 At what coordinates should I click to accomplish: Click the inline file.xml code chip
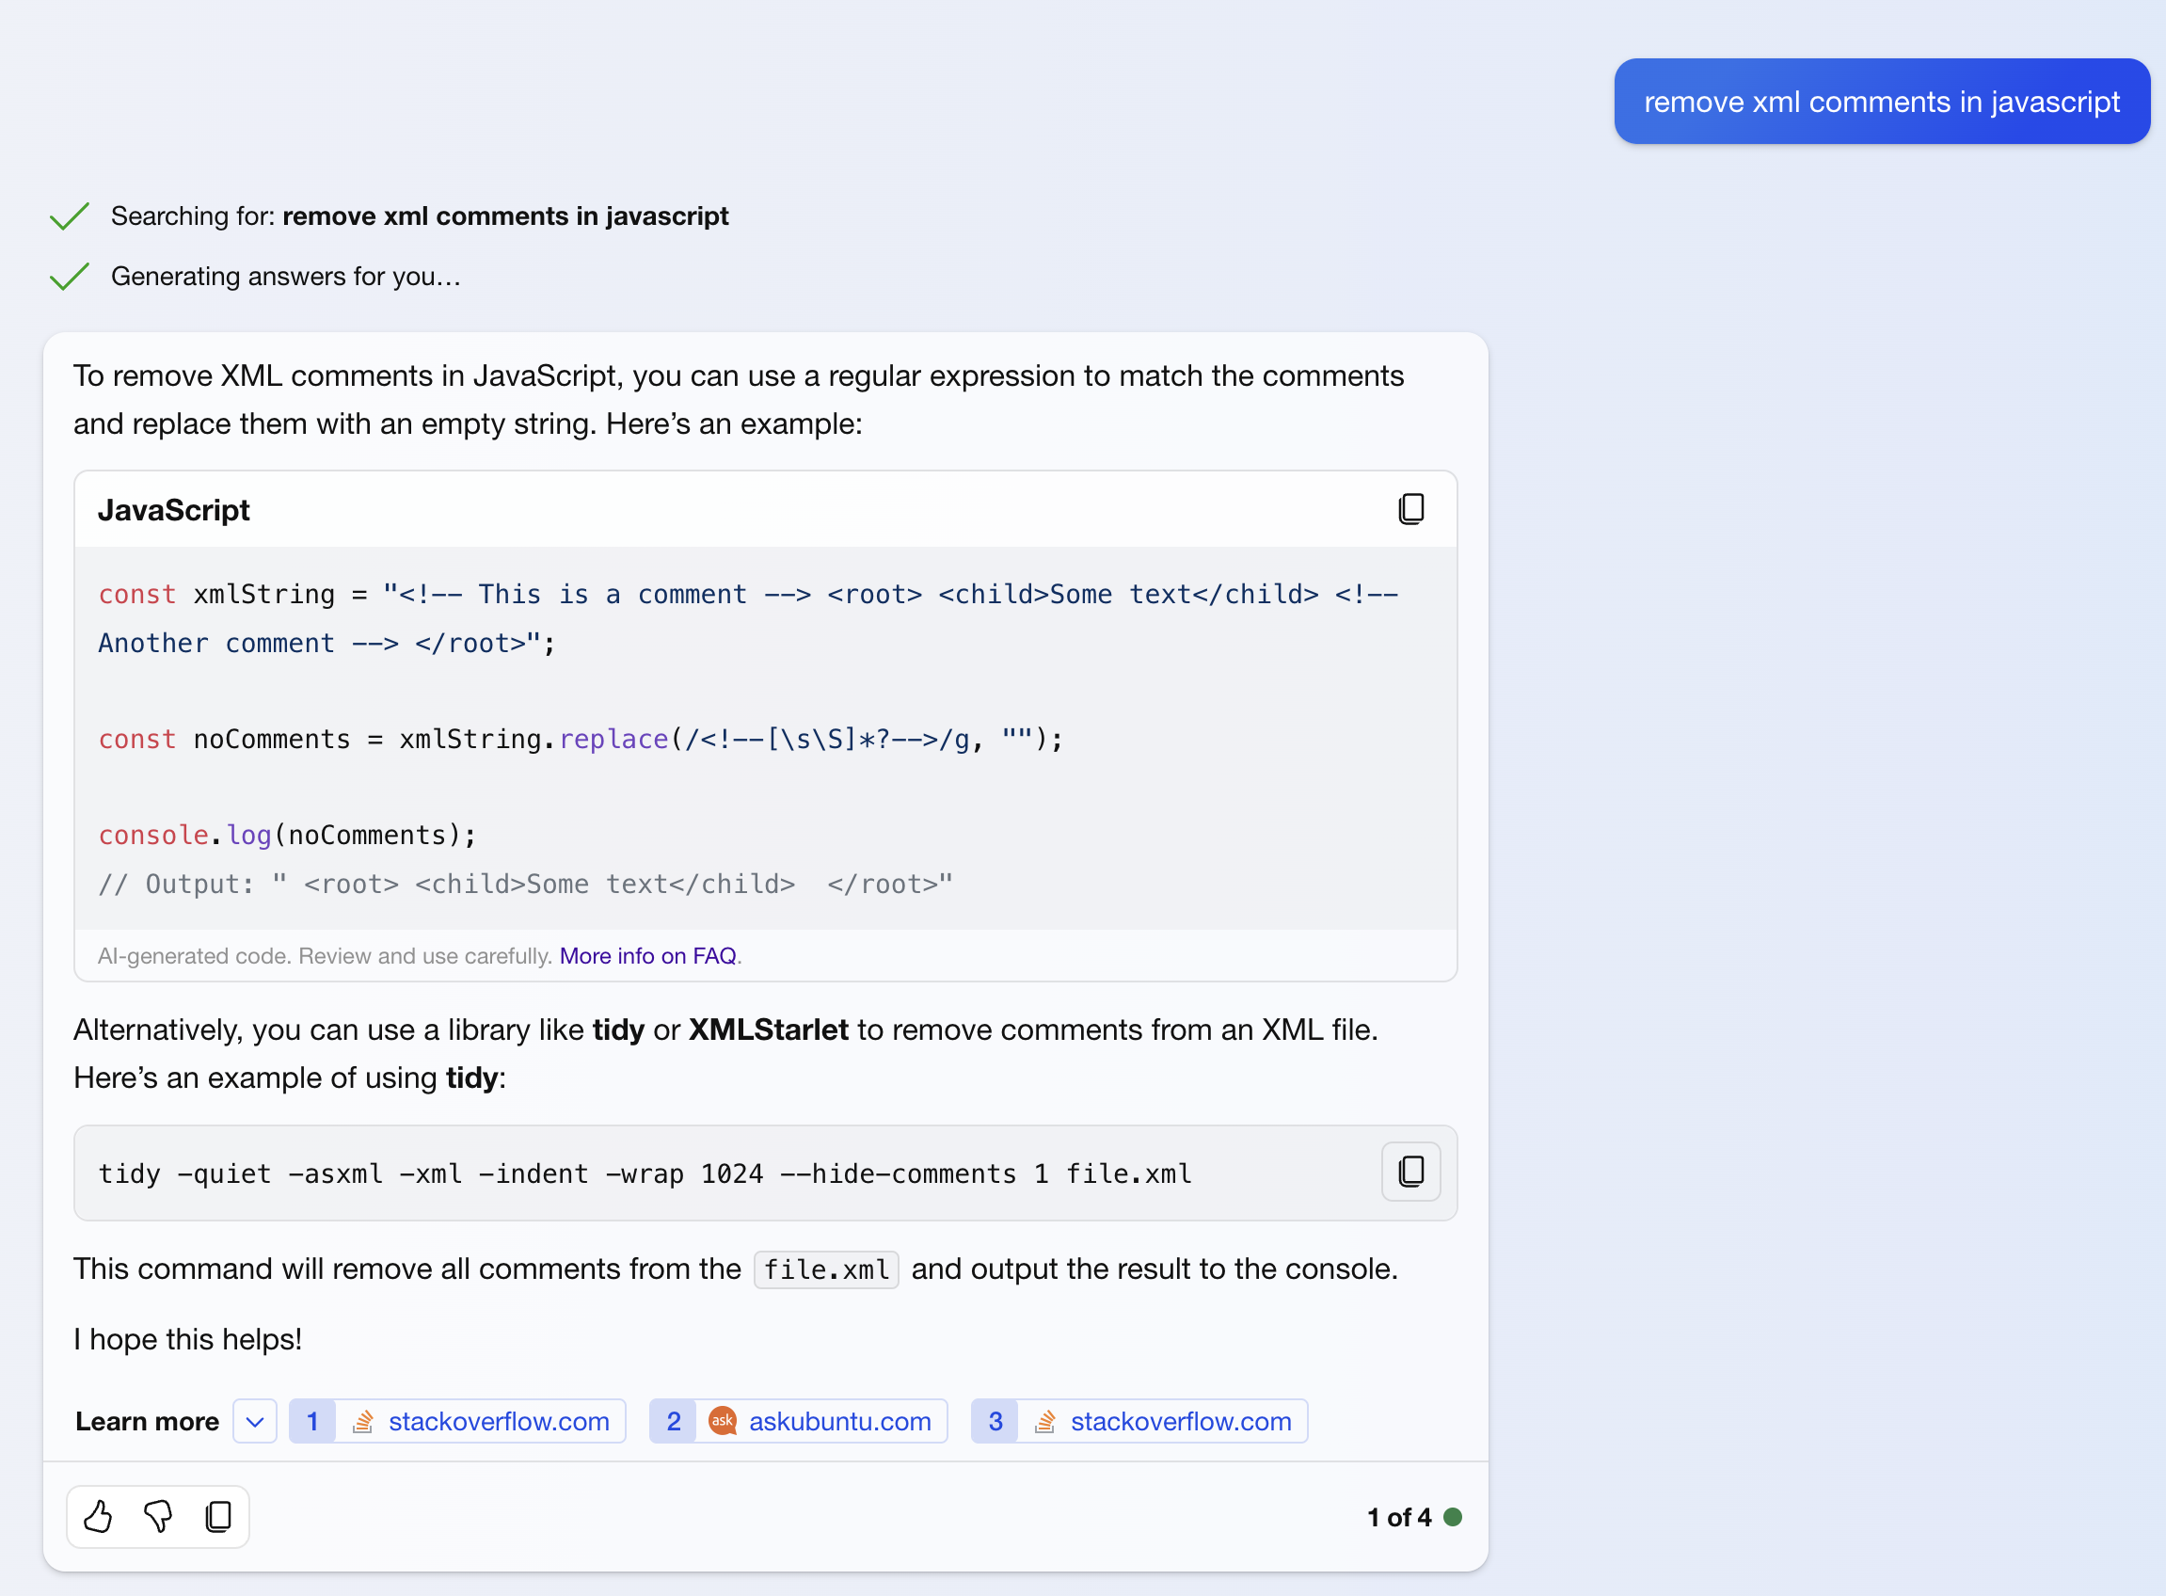(826, 1269)
